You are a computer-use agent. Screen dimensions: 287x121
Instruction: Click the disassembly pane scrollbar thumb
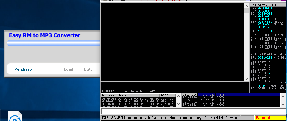coord(247,11)
